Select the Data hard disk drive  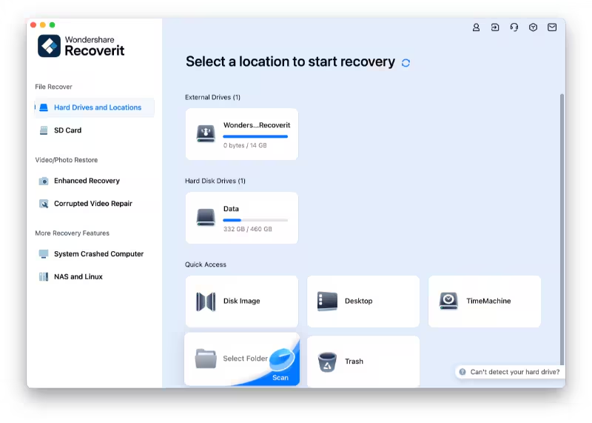pos(241,218)
